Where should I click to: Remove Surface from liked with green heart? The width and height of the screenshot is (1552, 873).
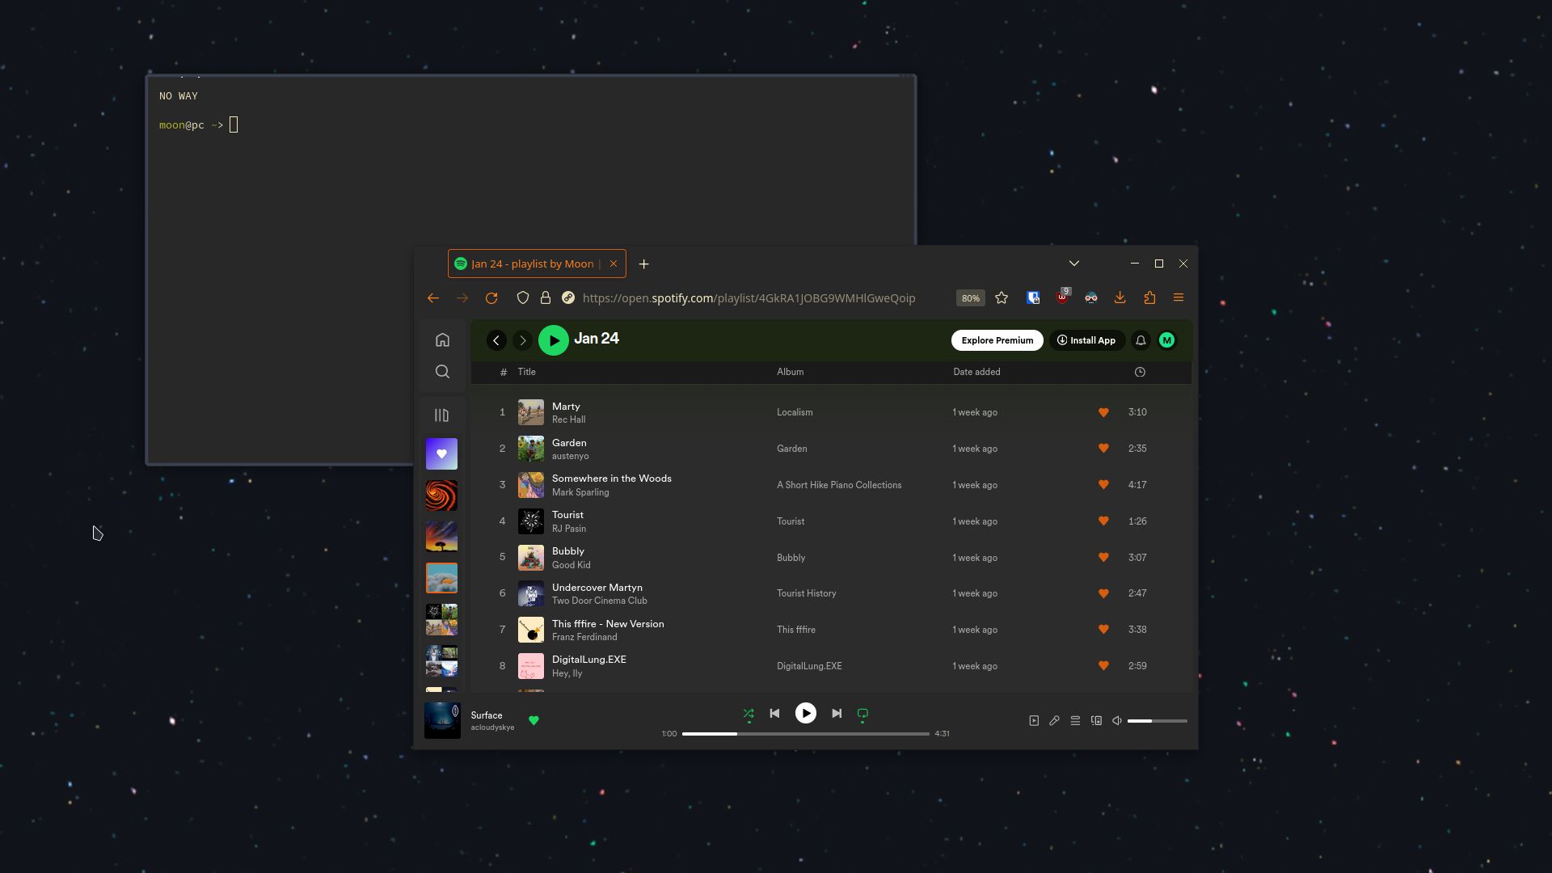[x=533, y=720]
